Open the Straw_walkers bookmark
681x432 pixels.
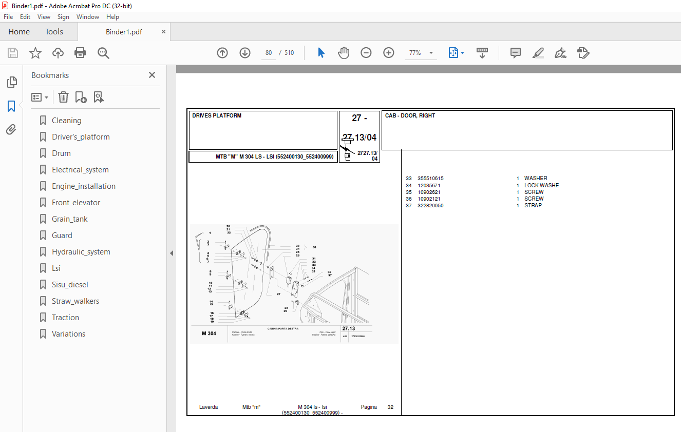coord(75,301)
